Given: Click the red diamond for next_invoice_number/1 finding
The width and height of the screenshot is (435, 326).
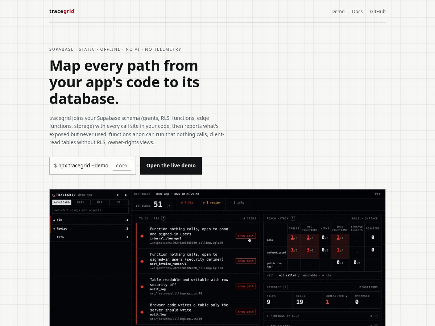Looking at the screenshot, I should click(142, 261).
